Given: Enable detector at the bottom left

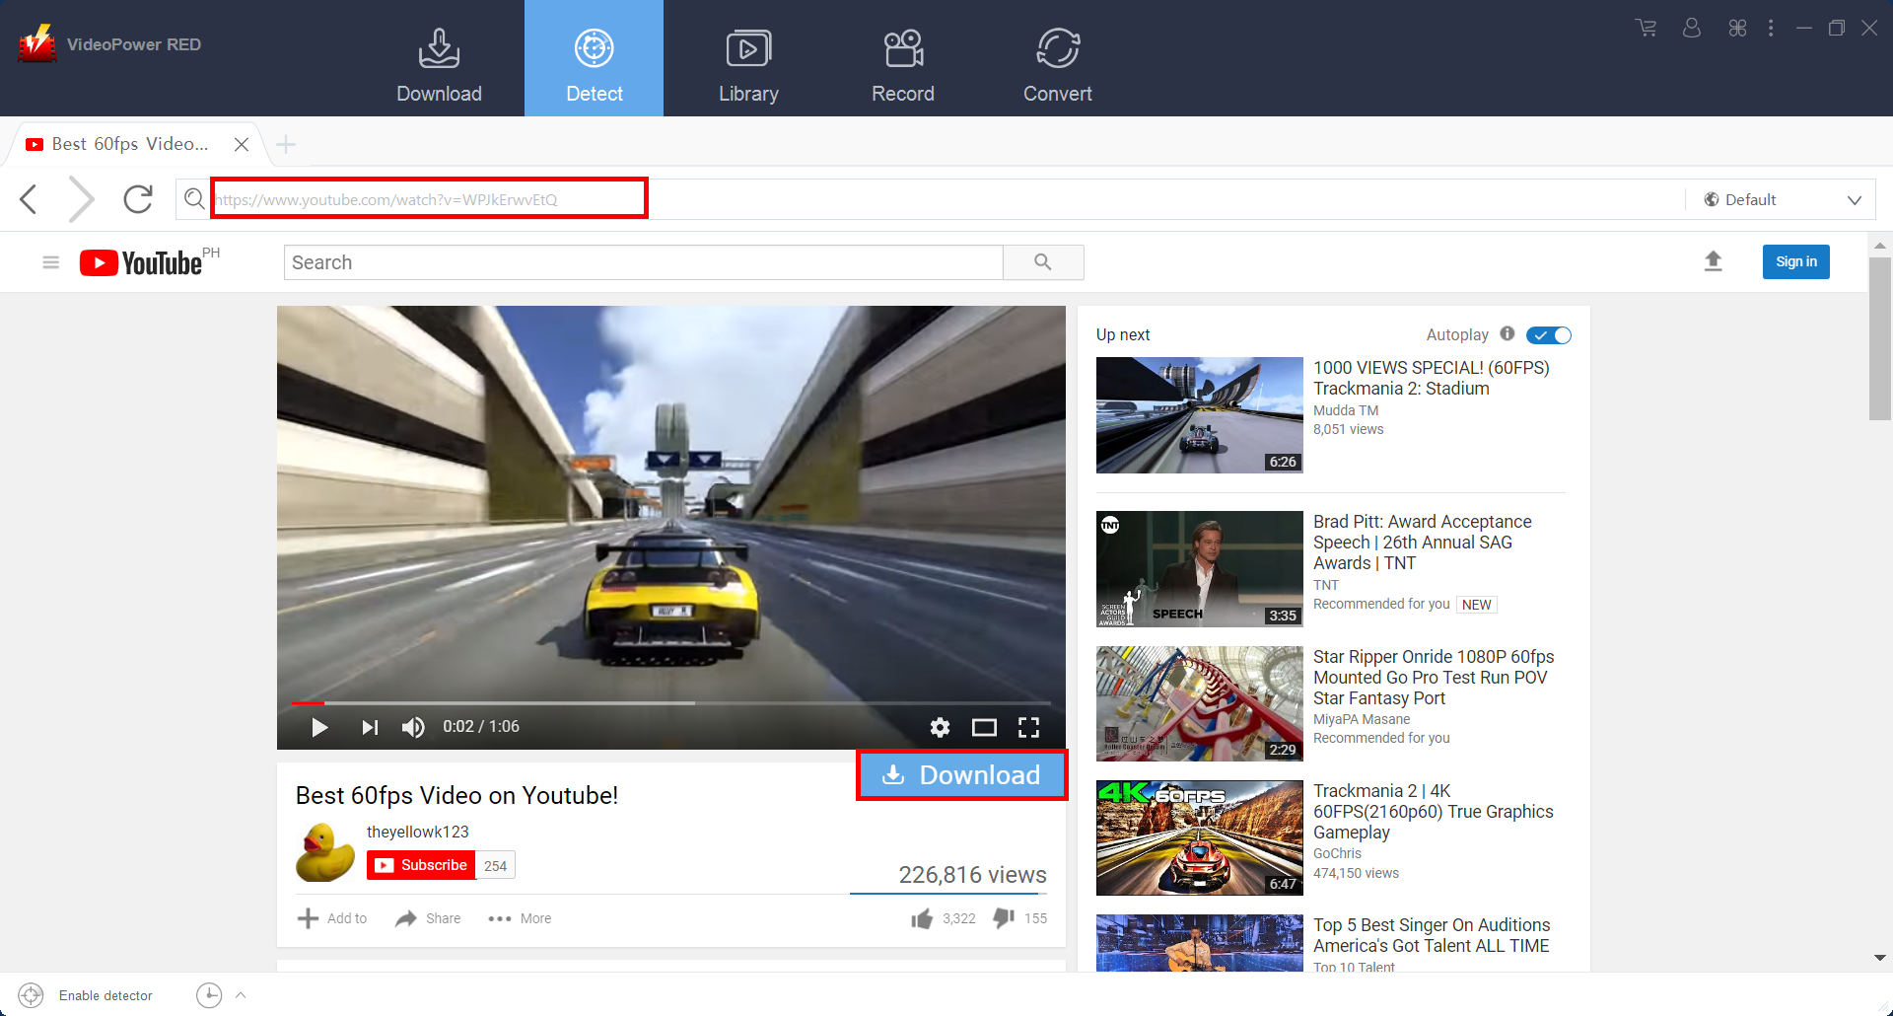Looking at the screenshot, I should click(30, 995).
